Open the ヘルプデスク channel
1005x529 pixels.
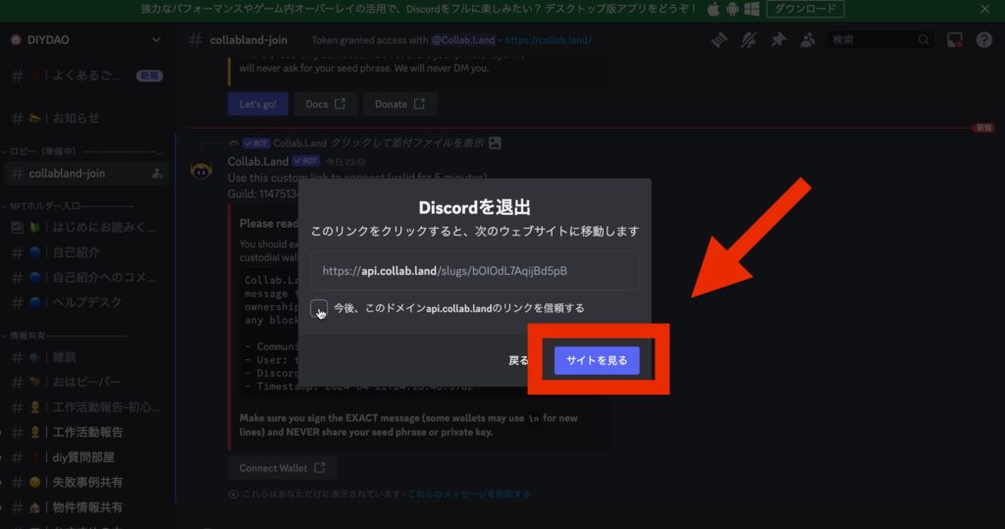point(86,302)
